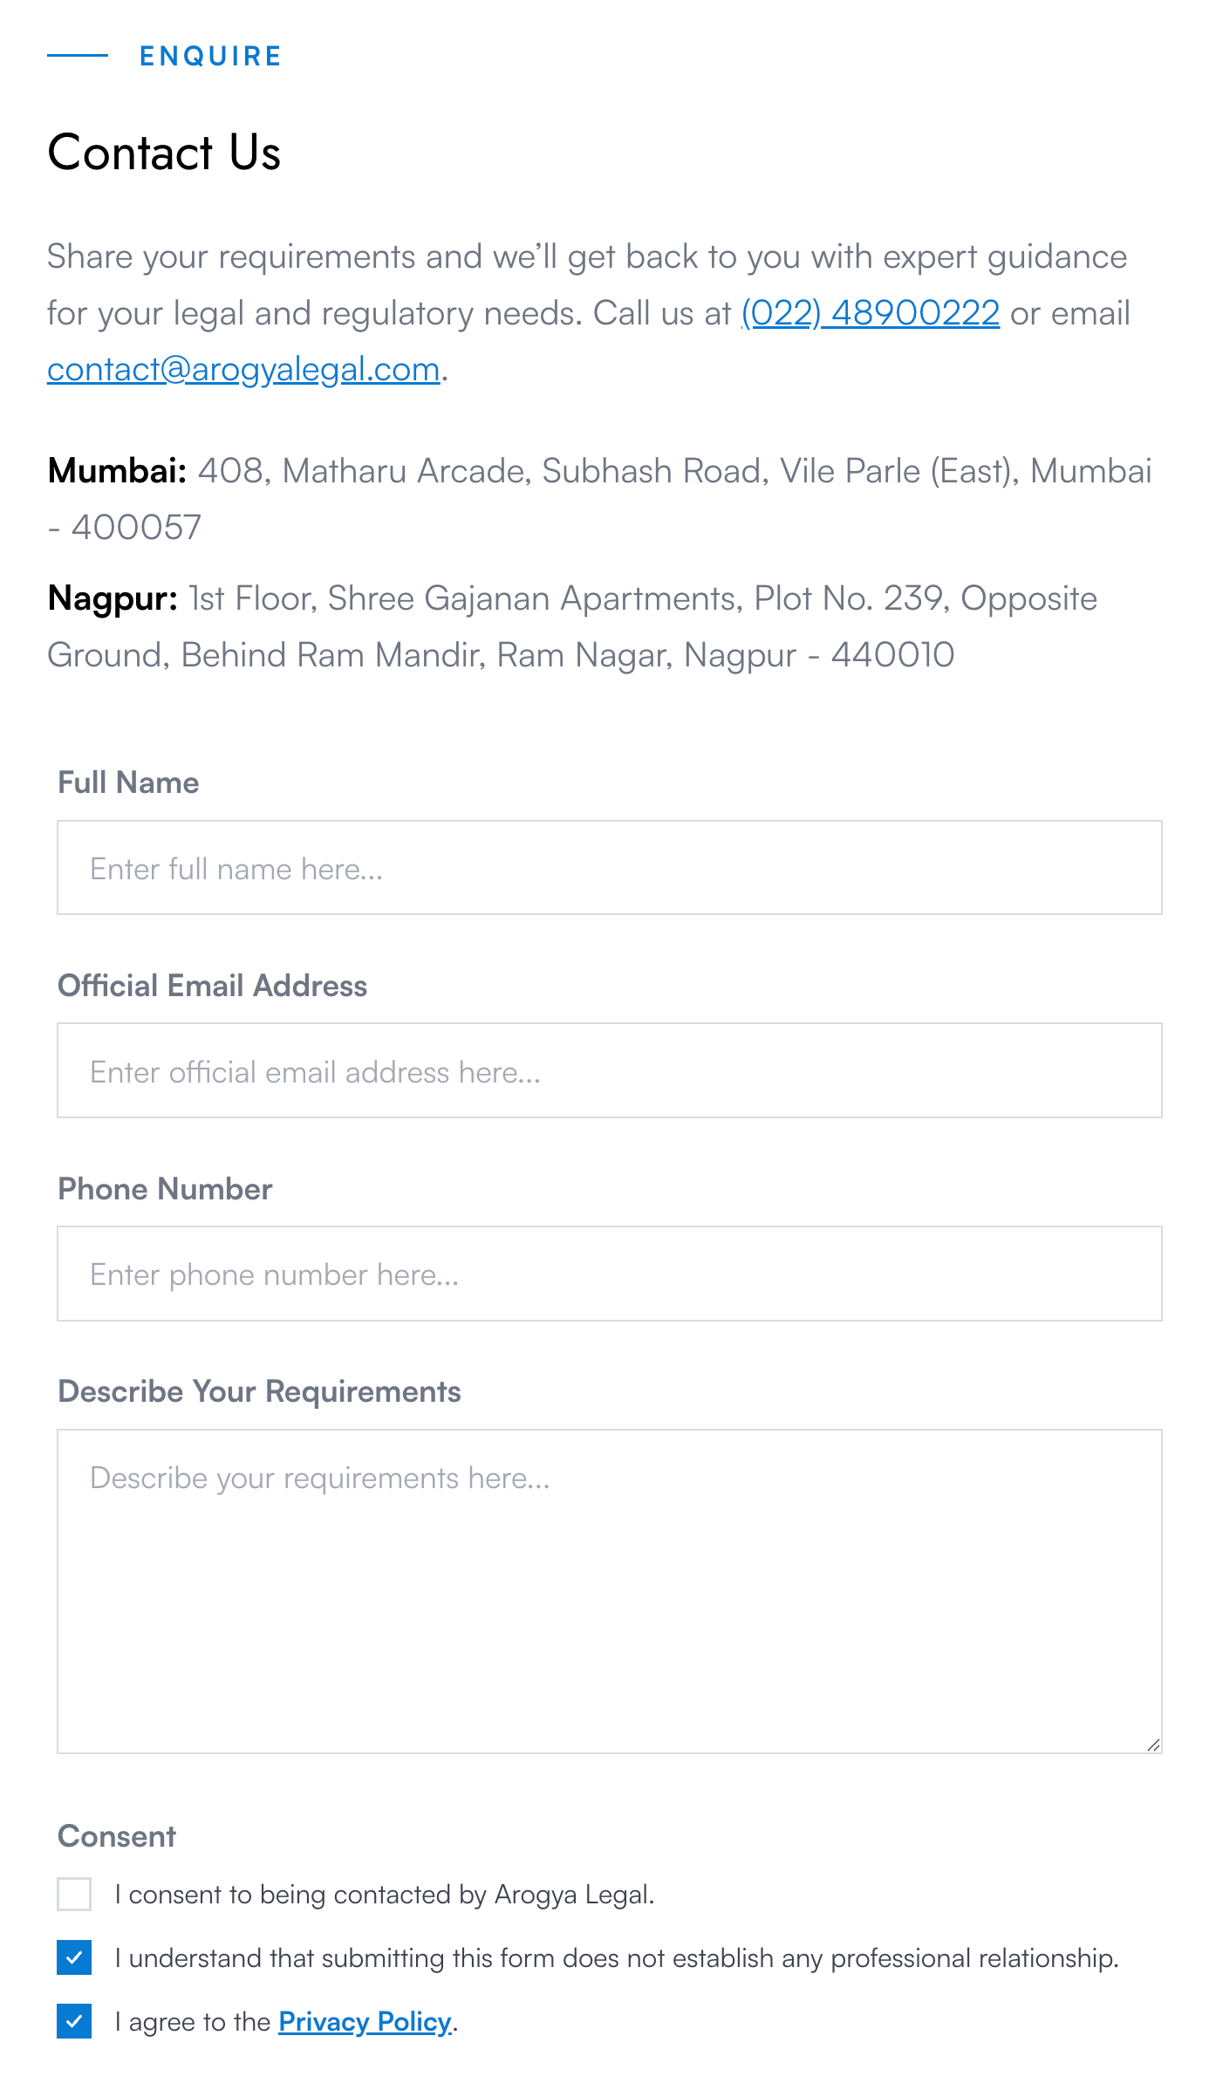The image size is (1209, 2097).
Task: Uncheck the agree to Privacy Policy checkbox
Action: [74, 2022]
